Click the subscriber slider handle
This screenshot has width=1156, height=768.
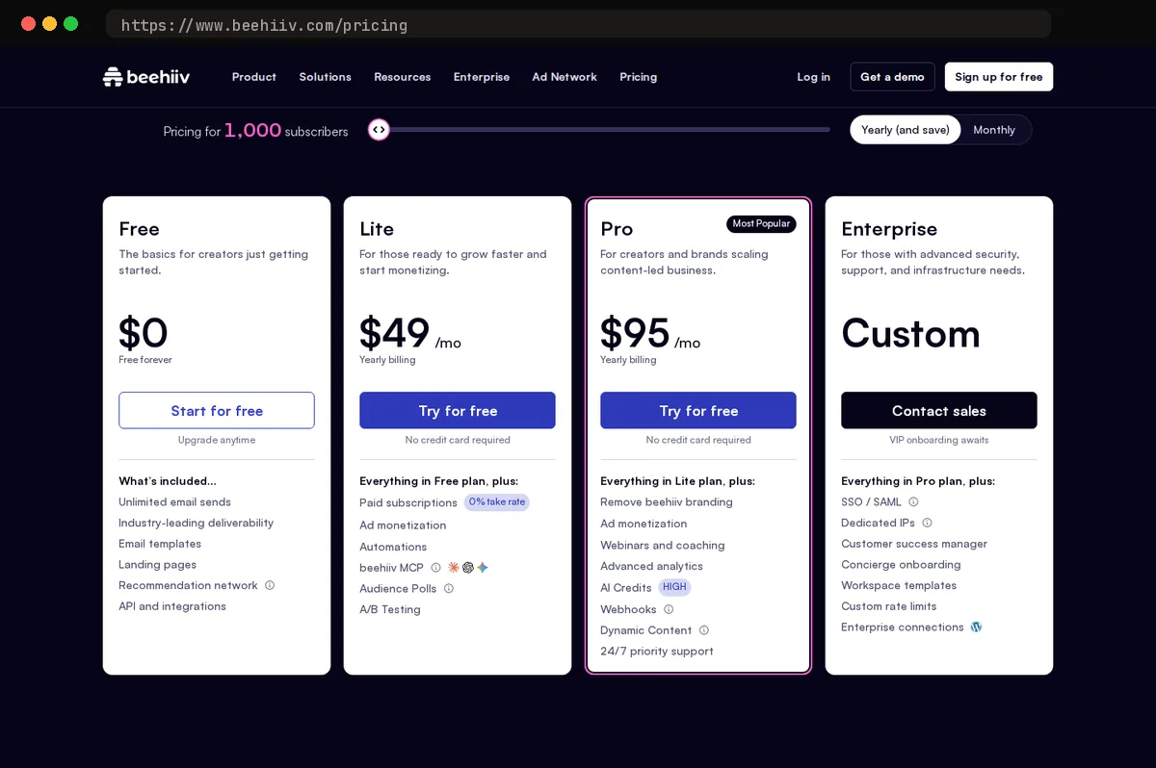(379, 130)
